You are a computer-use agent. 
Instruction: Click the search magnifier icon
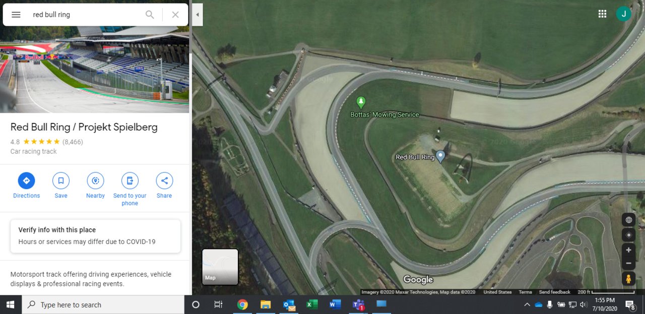tap(150, 15)
